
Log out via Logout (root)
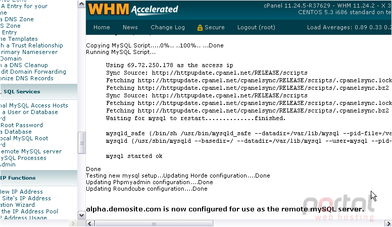pos(256,27)
